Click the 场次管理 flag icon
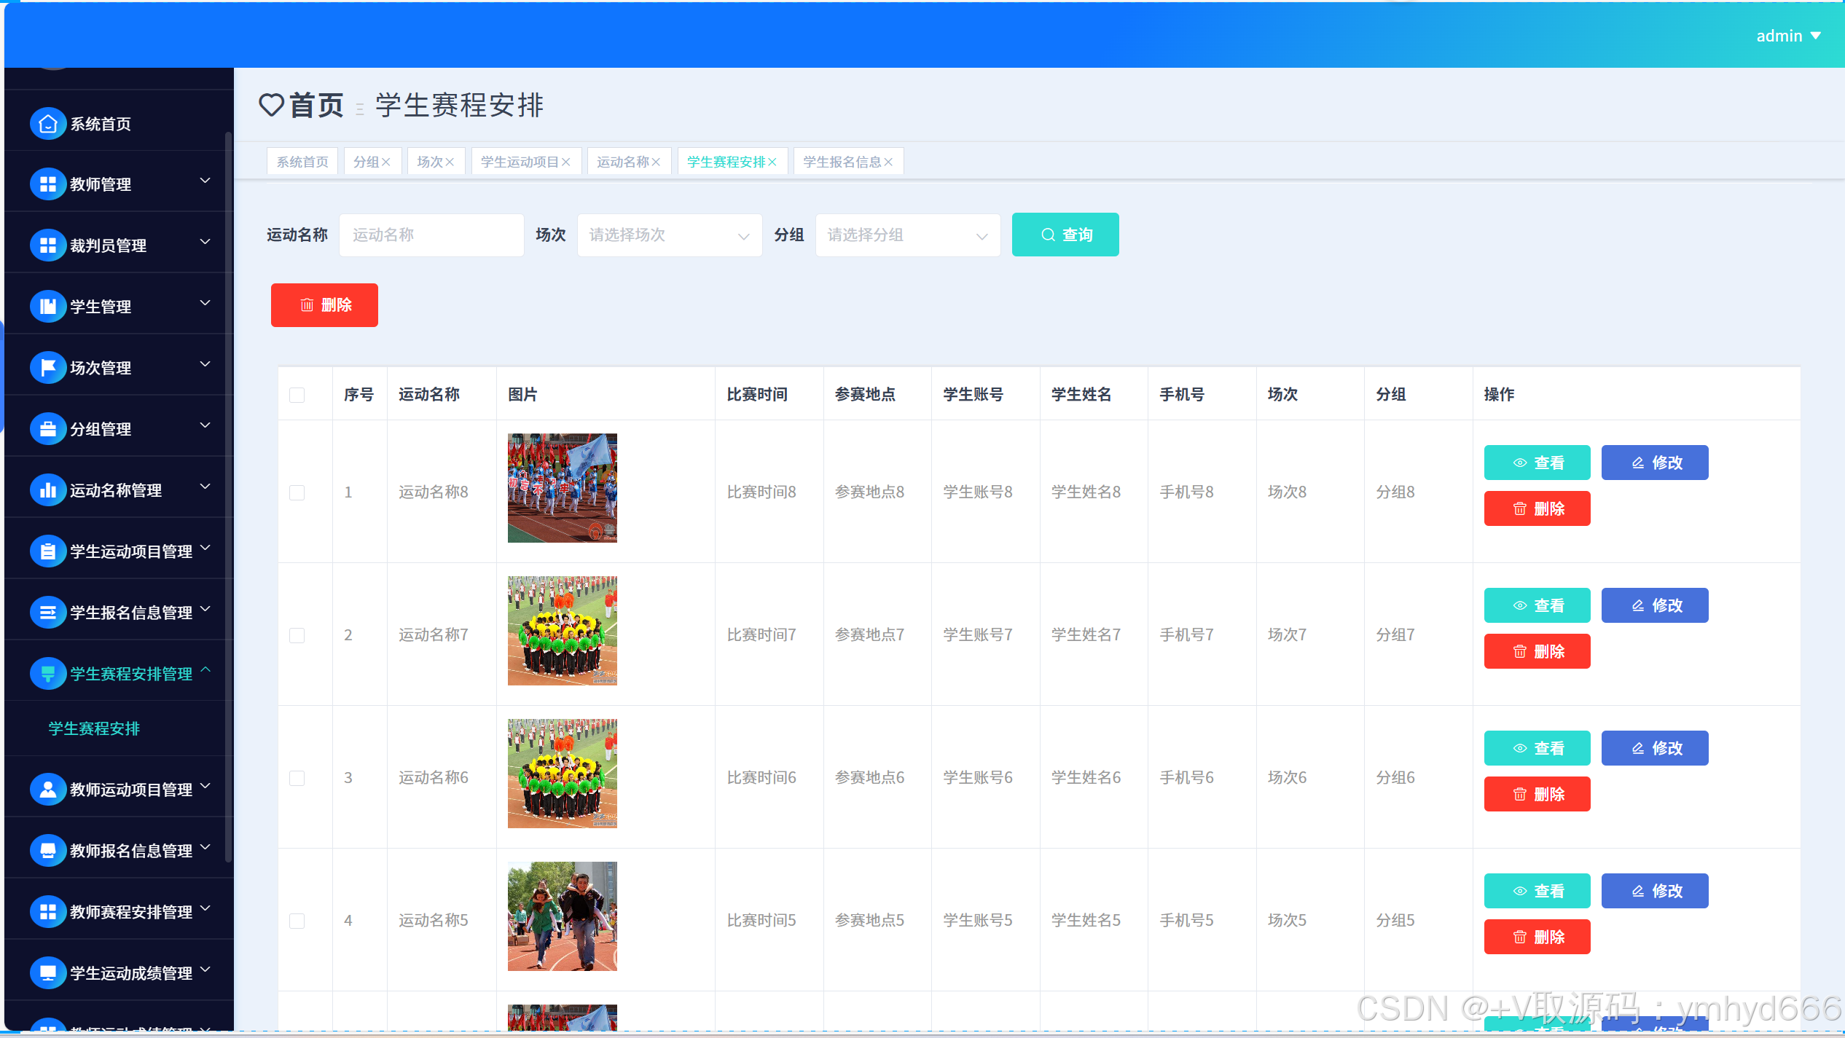 (x=48, y=367)
